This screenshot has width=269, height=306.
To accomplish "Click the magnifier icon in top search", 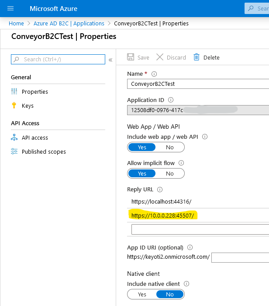I will pyautogui.click(x=251, y=8).
